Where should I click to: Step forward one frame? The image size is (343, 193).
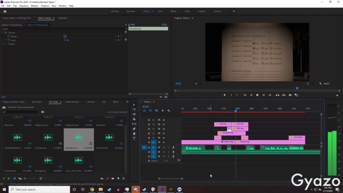tap(263, 95)
